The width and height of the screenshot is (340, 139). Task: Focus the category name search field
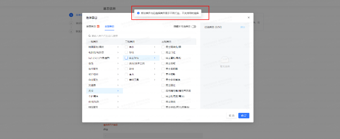point(141,36)
